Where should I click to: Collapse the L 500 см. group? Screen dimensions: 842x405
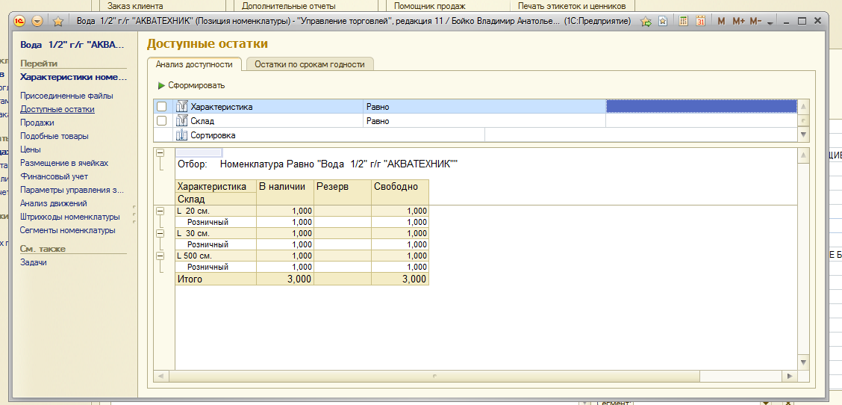coord(160,256)
